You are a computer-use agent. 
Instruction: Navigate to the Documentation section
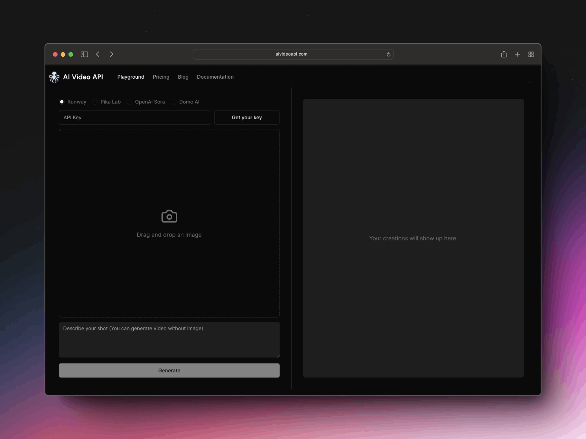coord(215,77)
